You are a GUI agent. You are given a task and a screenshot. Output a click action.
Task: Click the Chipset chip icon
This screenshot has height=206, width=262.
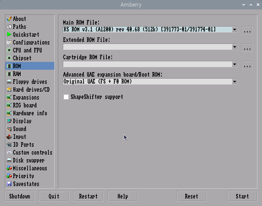click(x=9, y=58)
